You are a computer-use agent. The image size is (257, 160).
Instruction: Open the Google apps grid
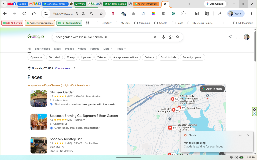point(238,37)
